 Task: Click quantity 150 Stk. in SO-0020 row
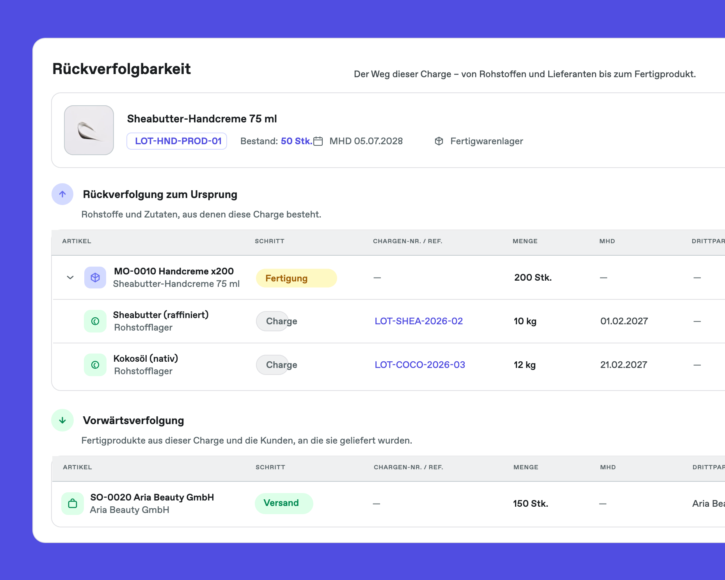pyautogui.click(x=531, y=504)
